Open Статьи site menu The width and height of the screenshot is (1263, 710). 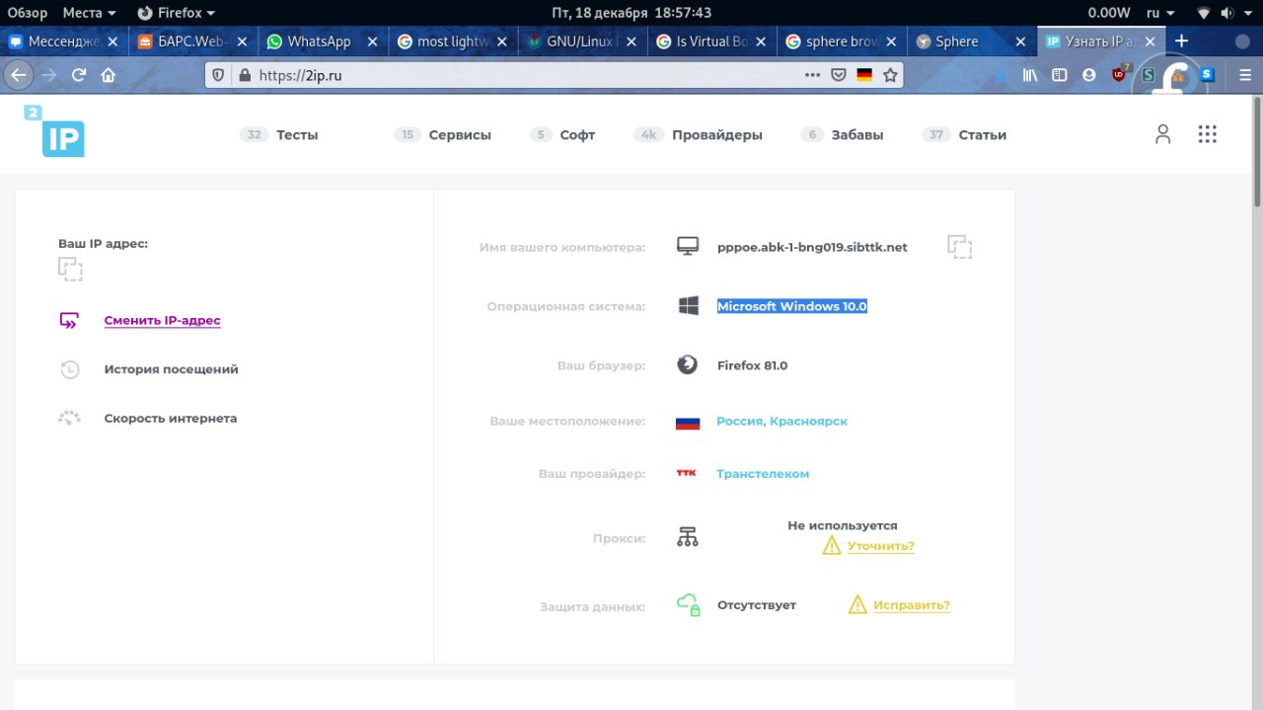point(964,135)
